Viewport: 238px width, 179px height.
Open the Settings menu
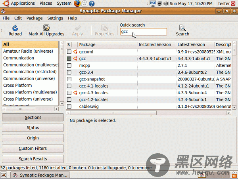[x=55, y=18]
